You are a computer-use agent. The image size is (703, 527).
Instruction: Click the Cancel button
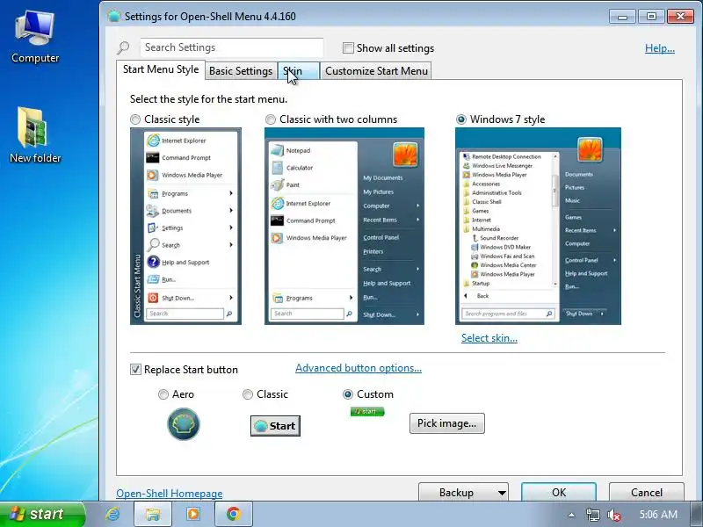click(647, 493)
